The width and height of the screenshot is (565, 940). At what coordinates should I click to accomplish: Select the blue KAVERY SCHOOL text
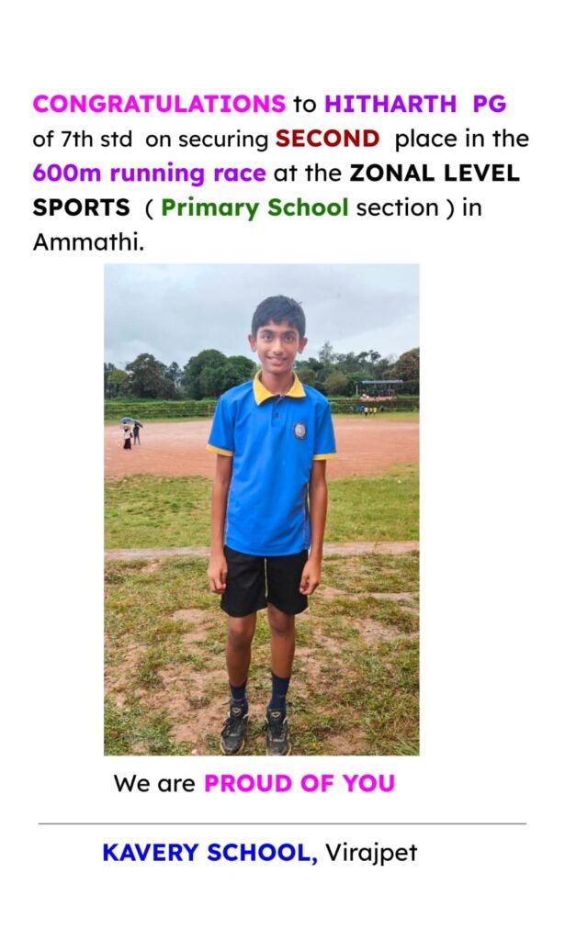210,853
